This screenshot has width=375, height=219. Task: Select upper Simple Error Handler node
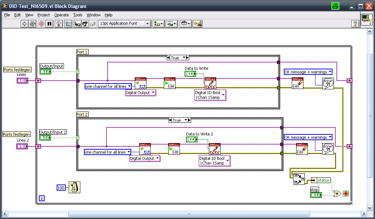[x=328, y=84]
